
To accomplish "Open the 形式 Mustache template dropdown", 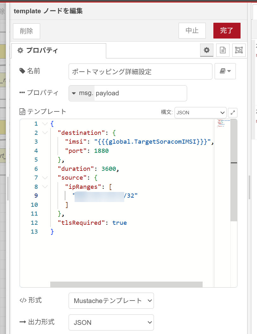I will coord(111,301).
